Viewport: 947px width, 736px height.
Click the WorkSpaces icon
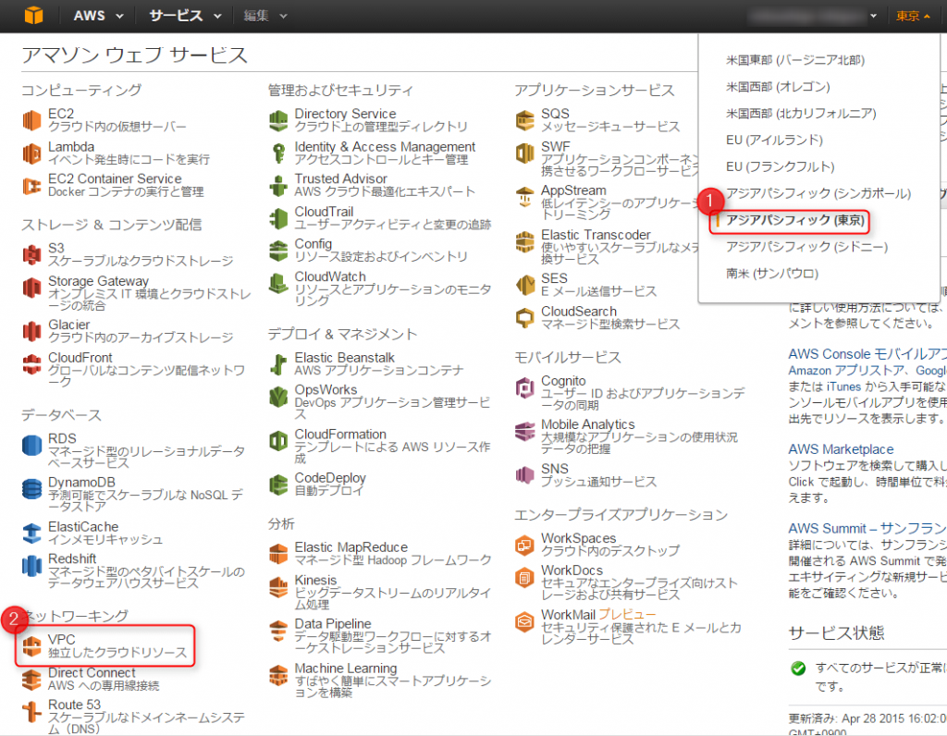(525, 546)
